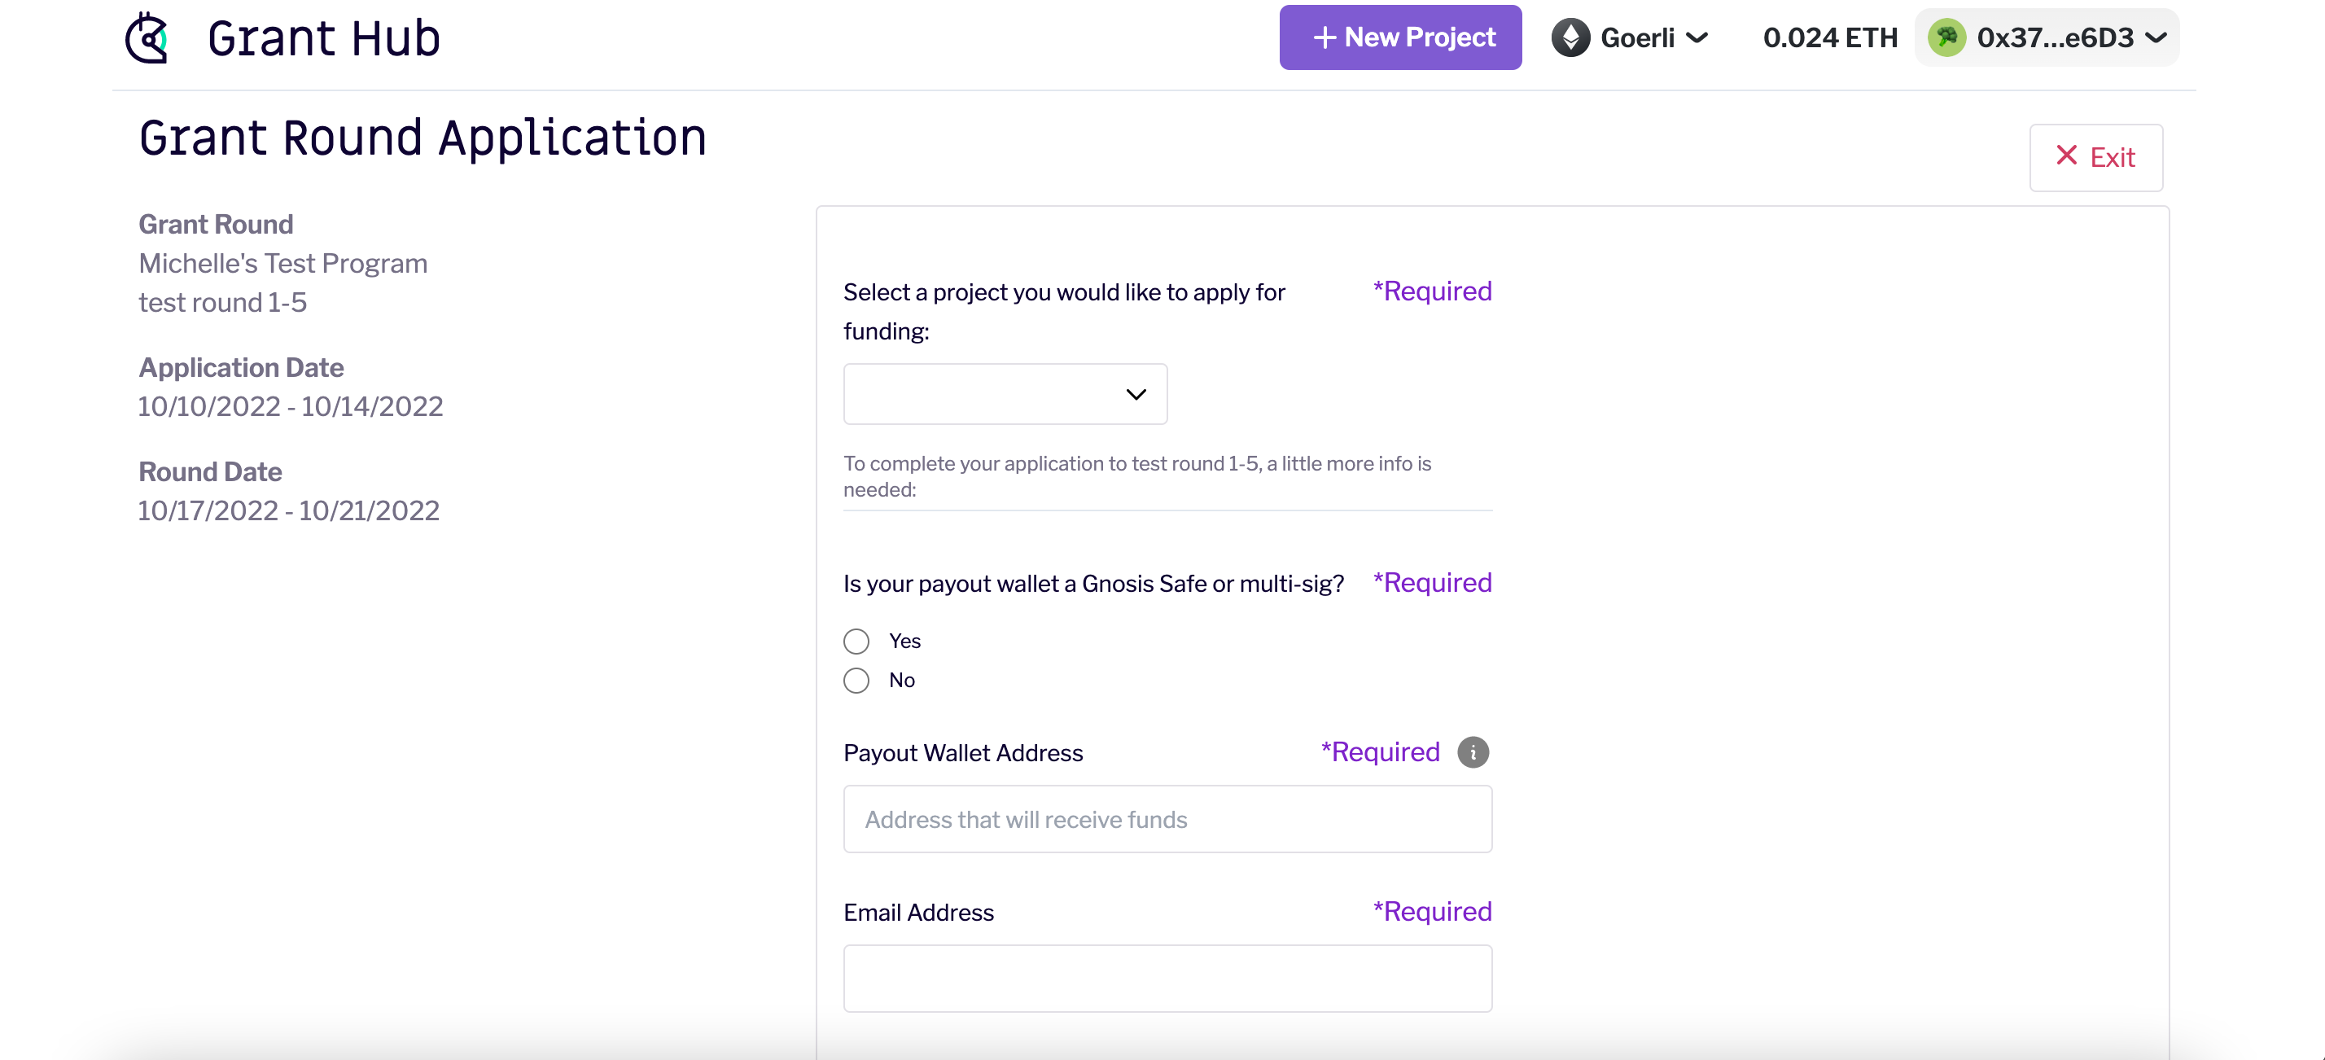Click the Ethereum icon next to Goerli
The height and width of the screenshot is (1060, 2325).
coord(1570,37)
